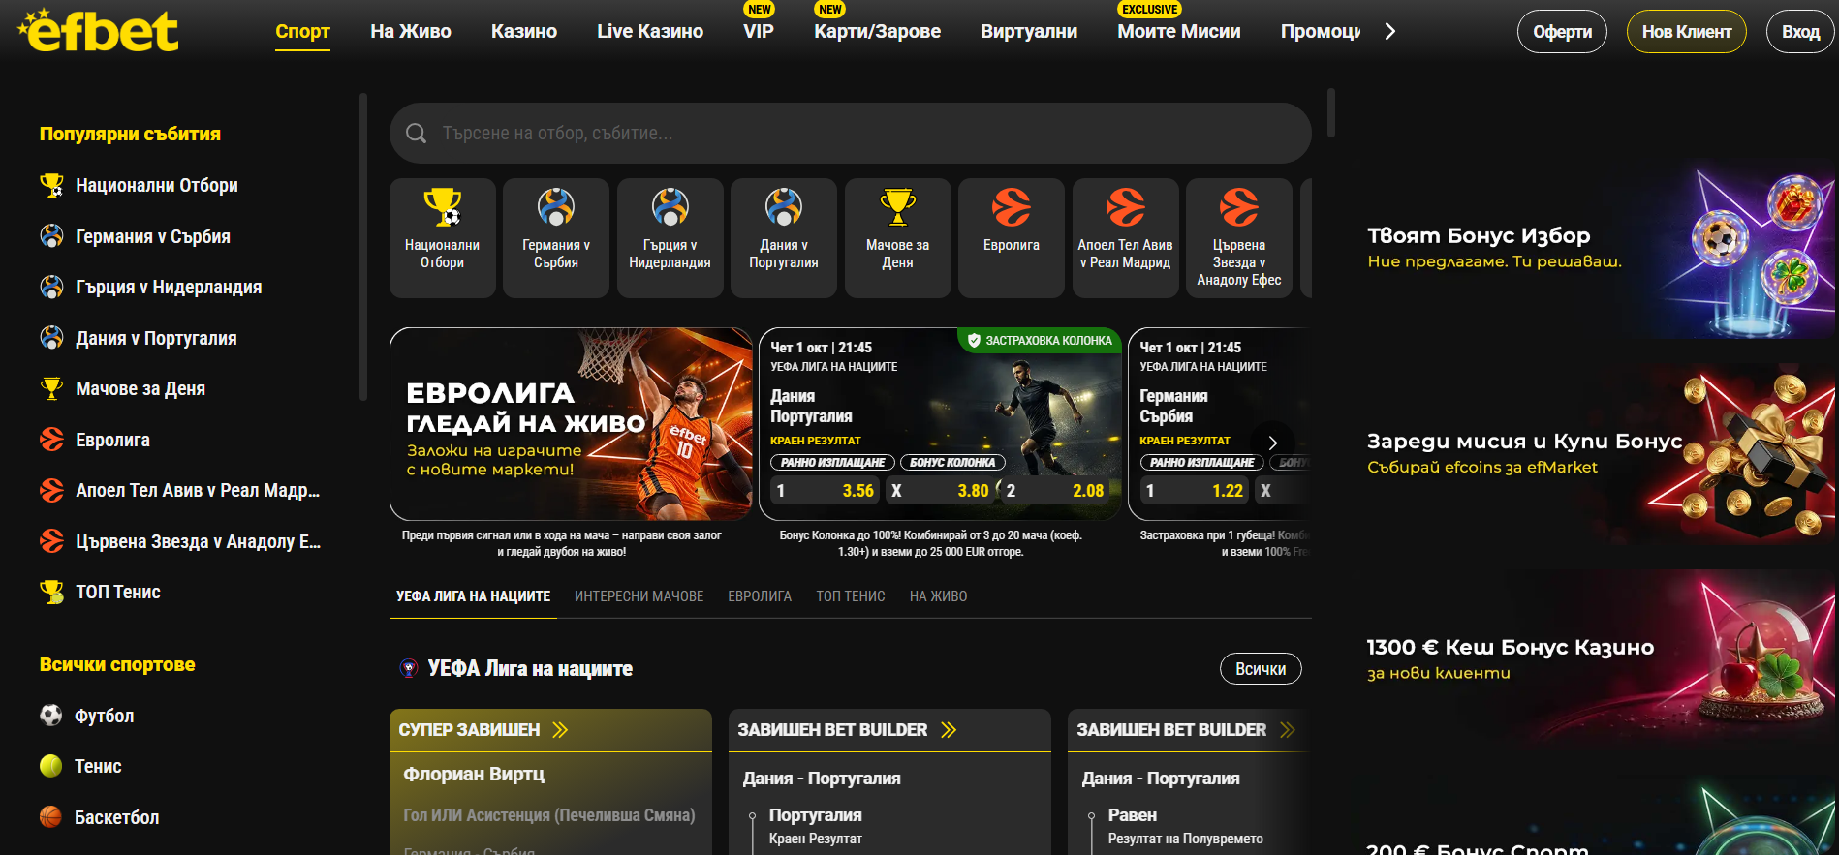Image resolution: width=1839 pixels, height=855 pixels.
Task: Open the Дания v Португалия tile
Action: click(784, 237)
